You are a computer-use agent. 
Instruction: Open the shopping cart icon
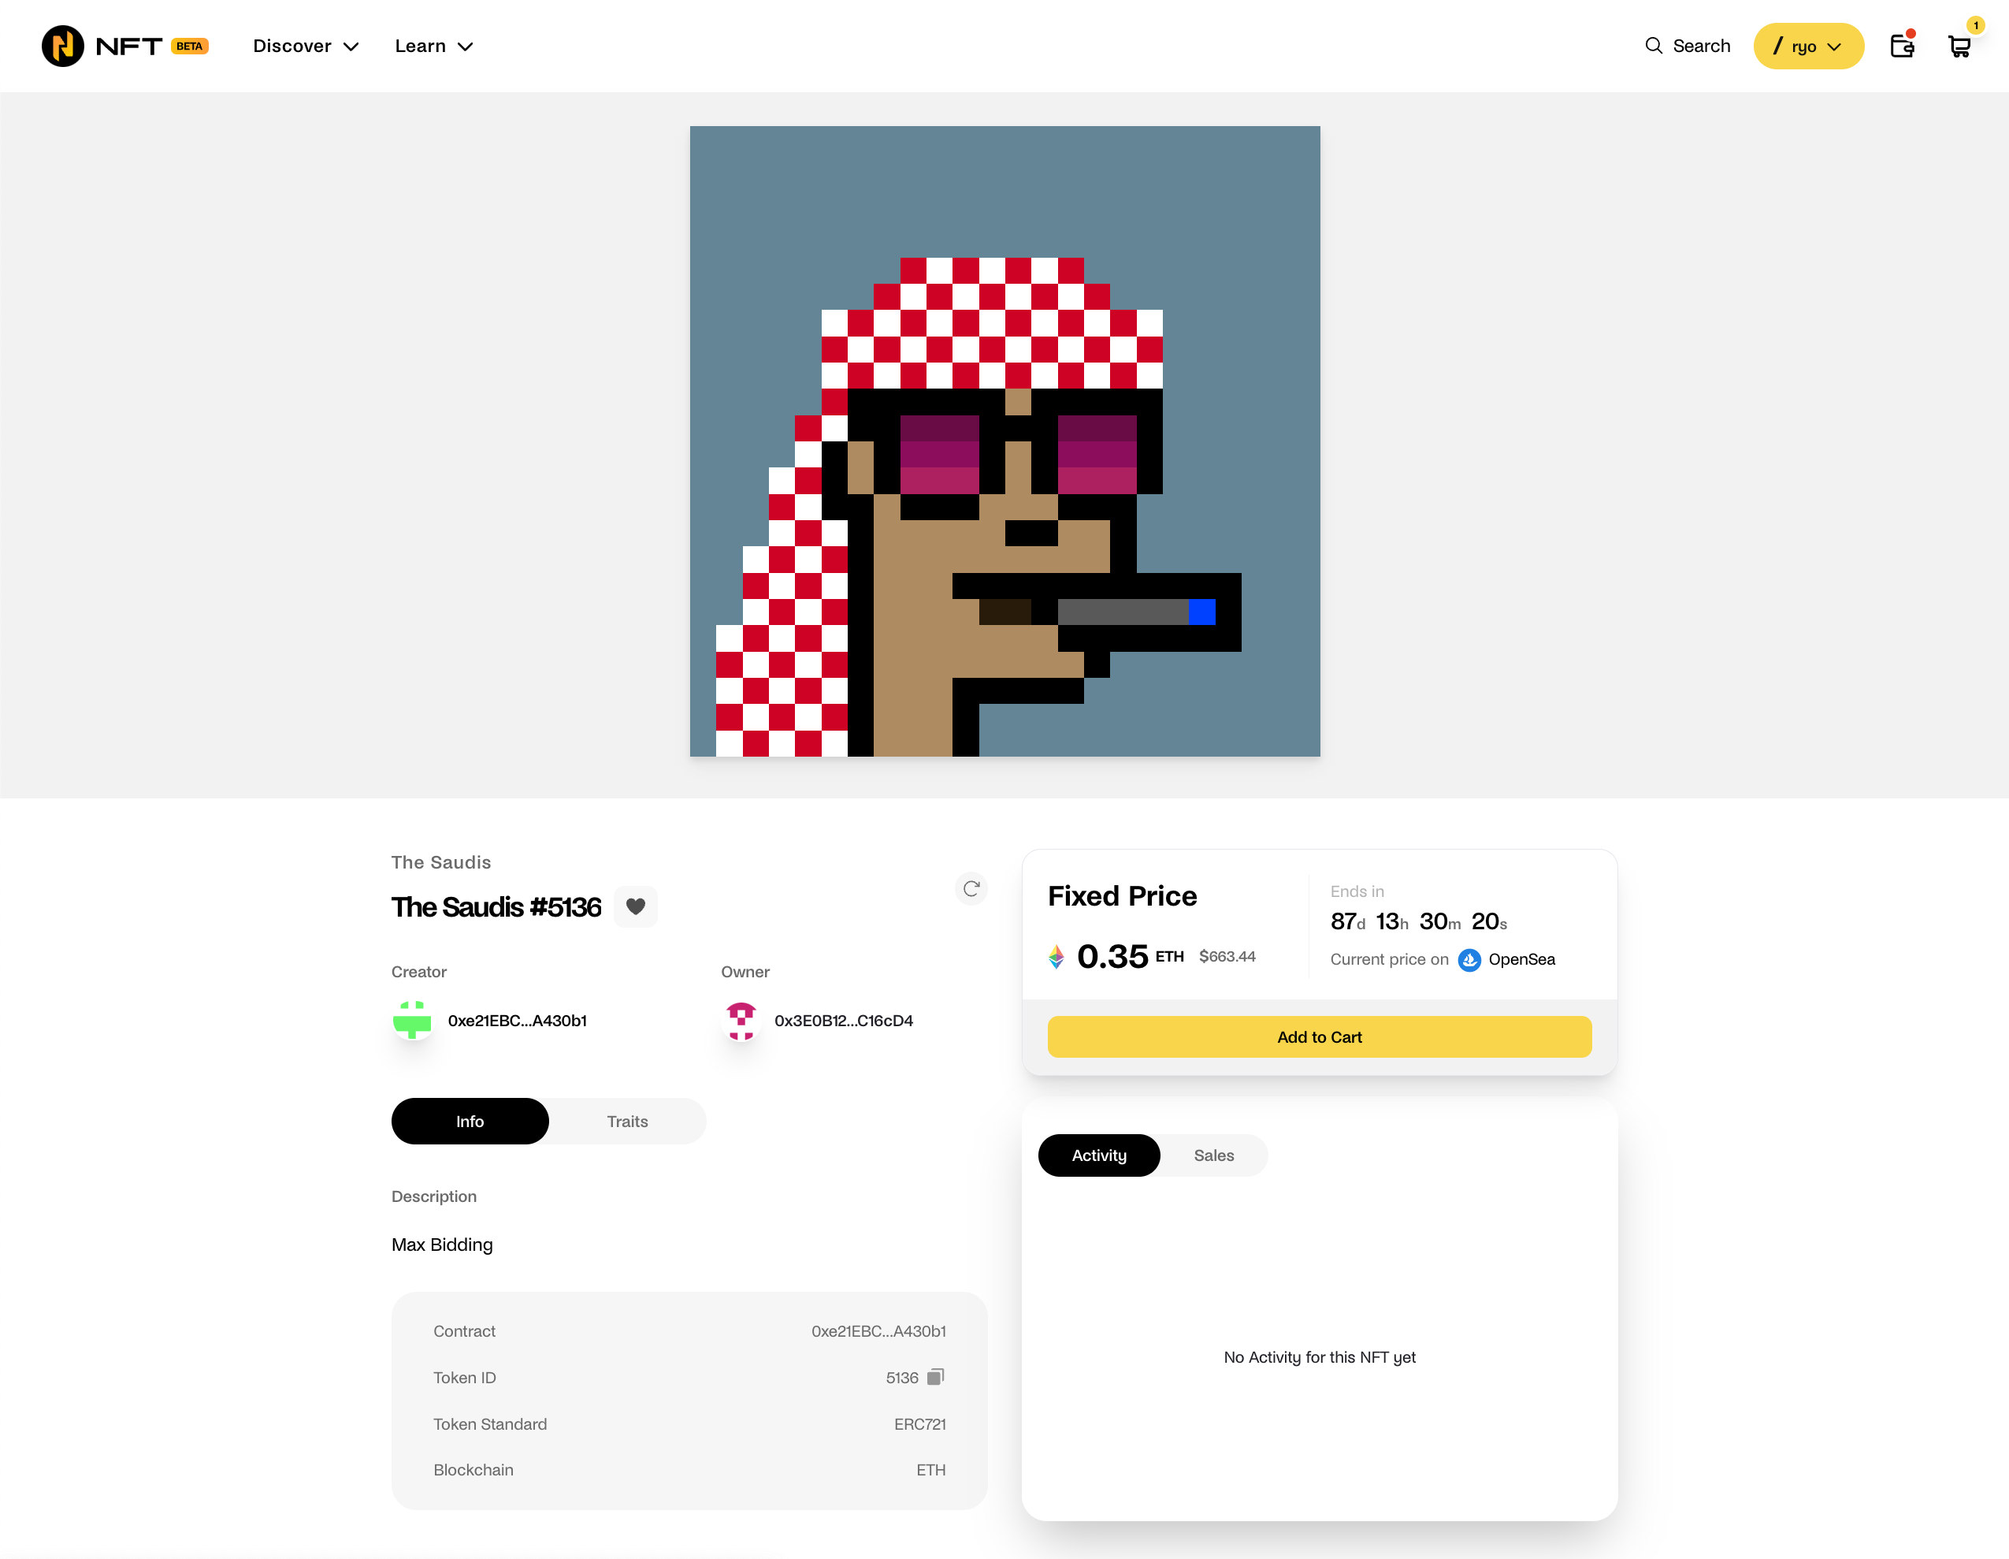click(x=1959, y=46)
